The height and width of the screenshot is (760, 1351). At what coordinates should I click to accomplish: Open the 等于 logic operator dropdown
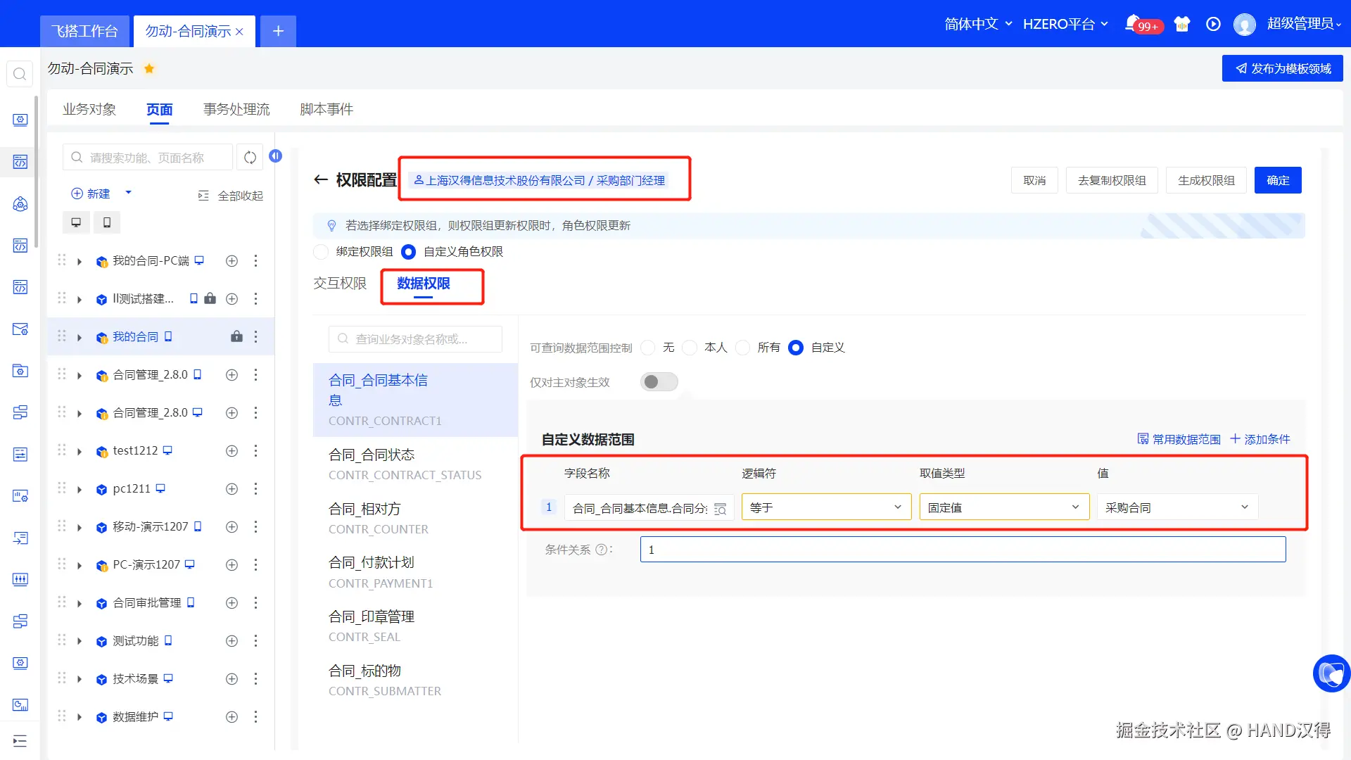coord(825,507)
